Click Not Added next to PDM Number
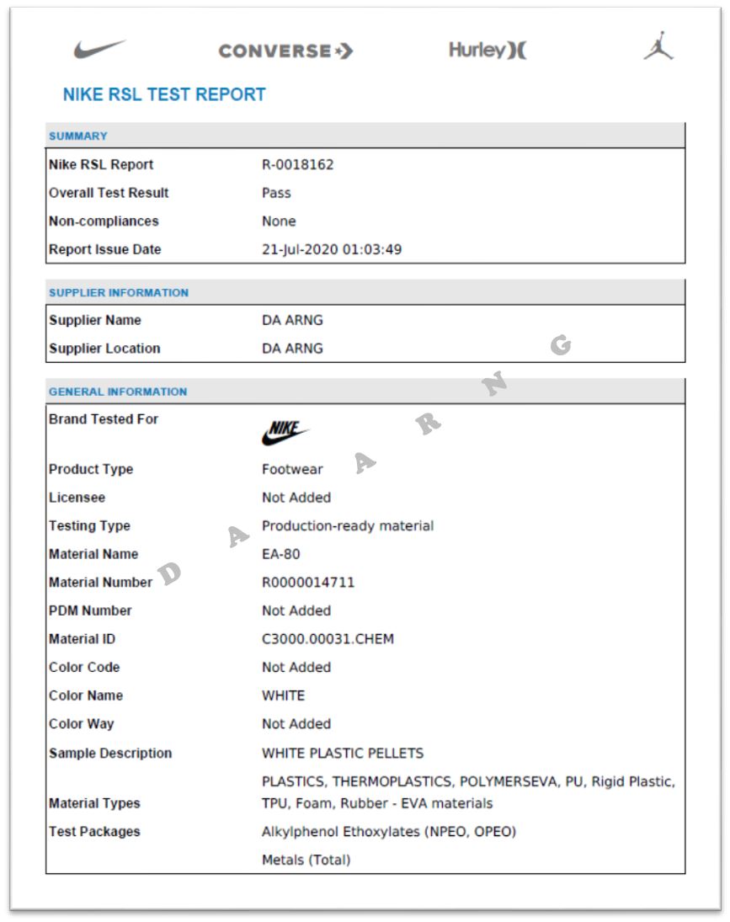 tap(296, 610)
